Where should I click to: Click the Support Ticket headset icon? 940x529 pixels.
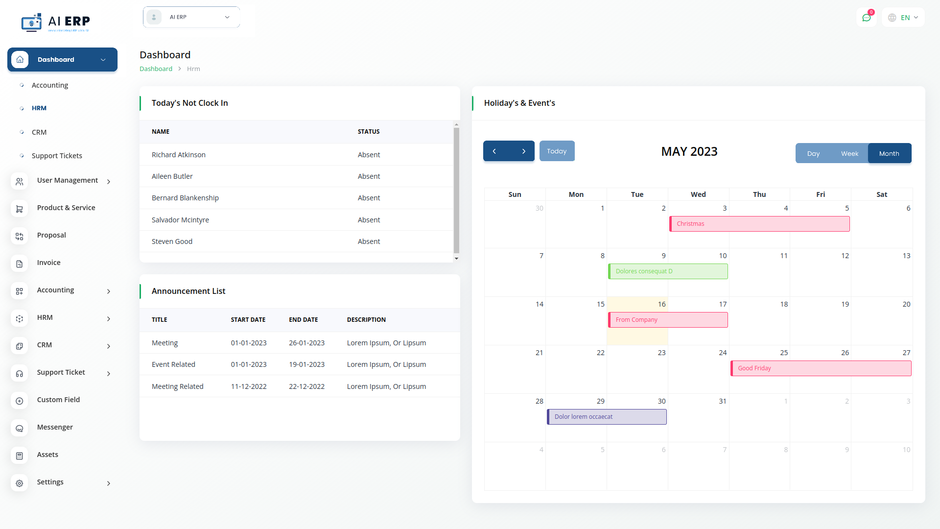coord(20,373)
